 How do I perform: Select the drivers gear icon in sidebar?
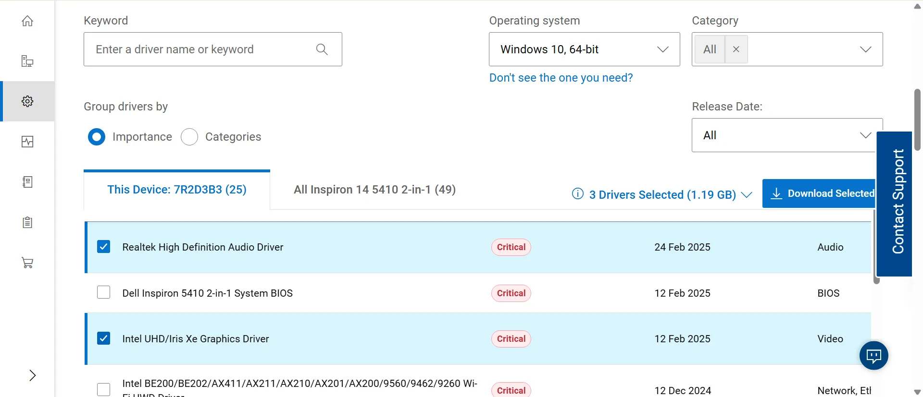(27, 101)
